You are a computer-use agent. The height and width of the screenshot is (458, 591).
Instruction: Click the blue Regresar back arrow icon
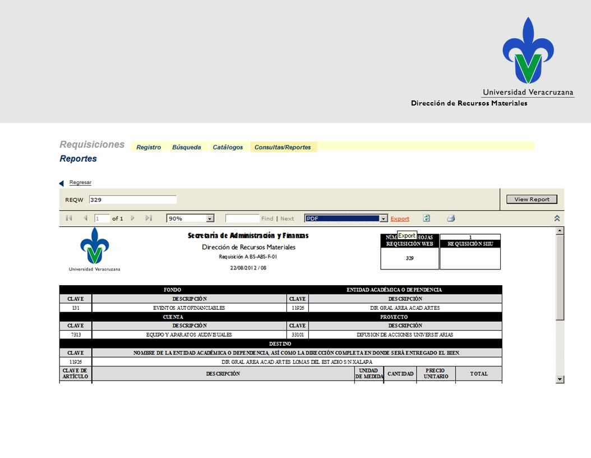62,184
